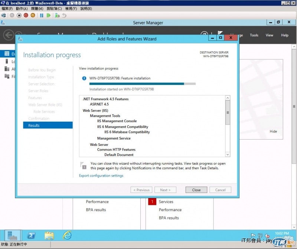Click the feature installation progress bar
The height and width of the screenshot is (249, 297).
143,84
